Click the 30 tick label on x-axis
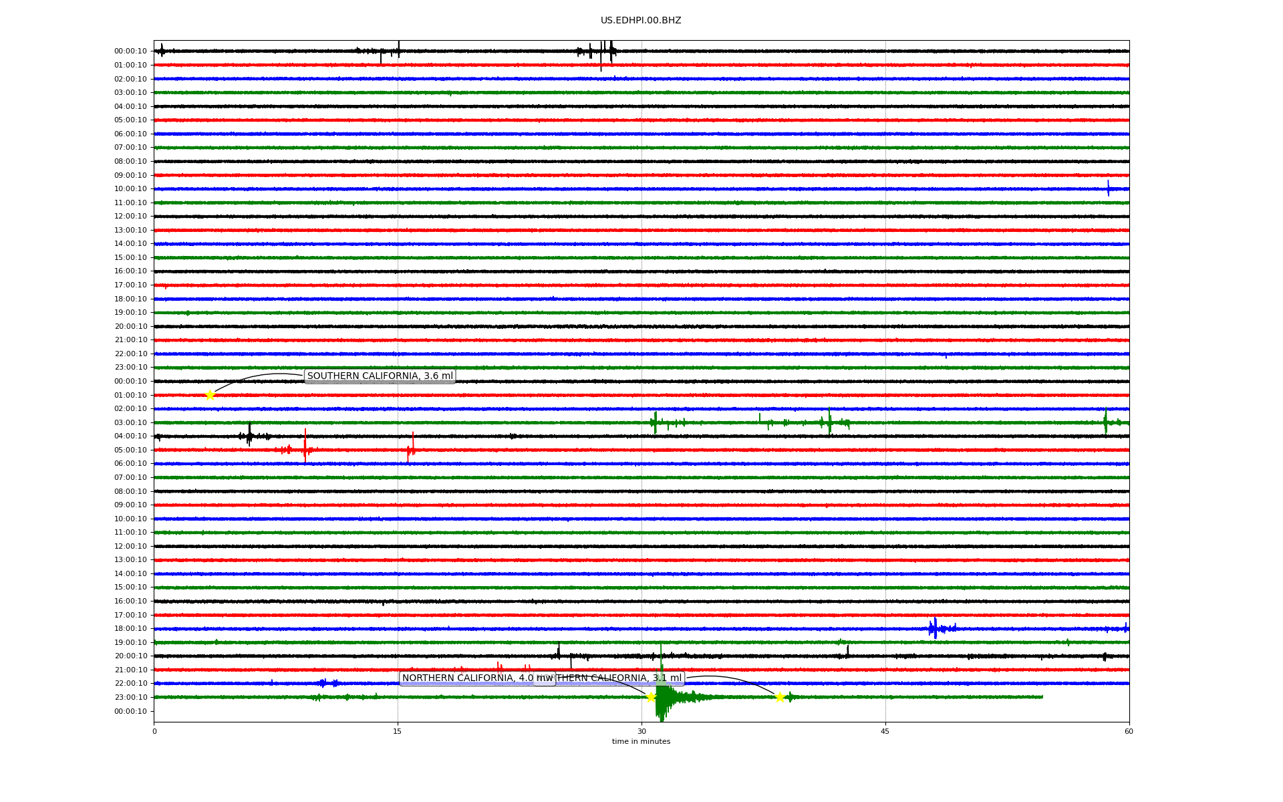1283x802 pixels. 641,731
